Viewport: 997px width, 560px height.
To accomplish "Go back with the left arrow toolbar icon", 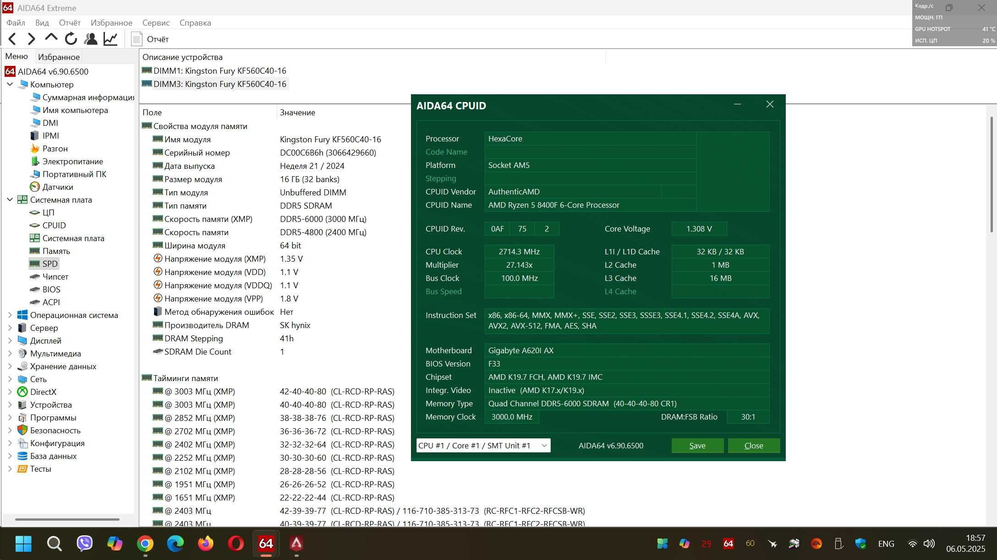I will point(12,39).
